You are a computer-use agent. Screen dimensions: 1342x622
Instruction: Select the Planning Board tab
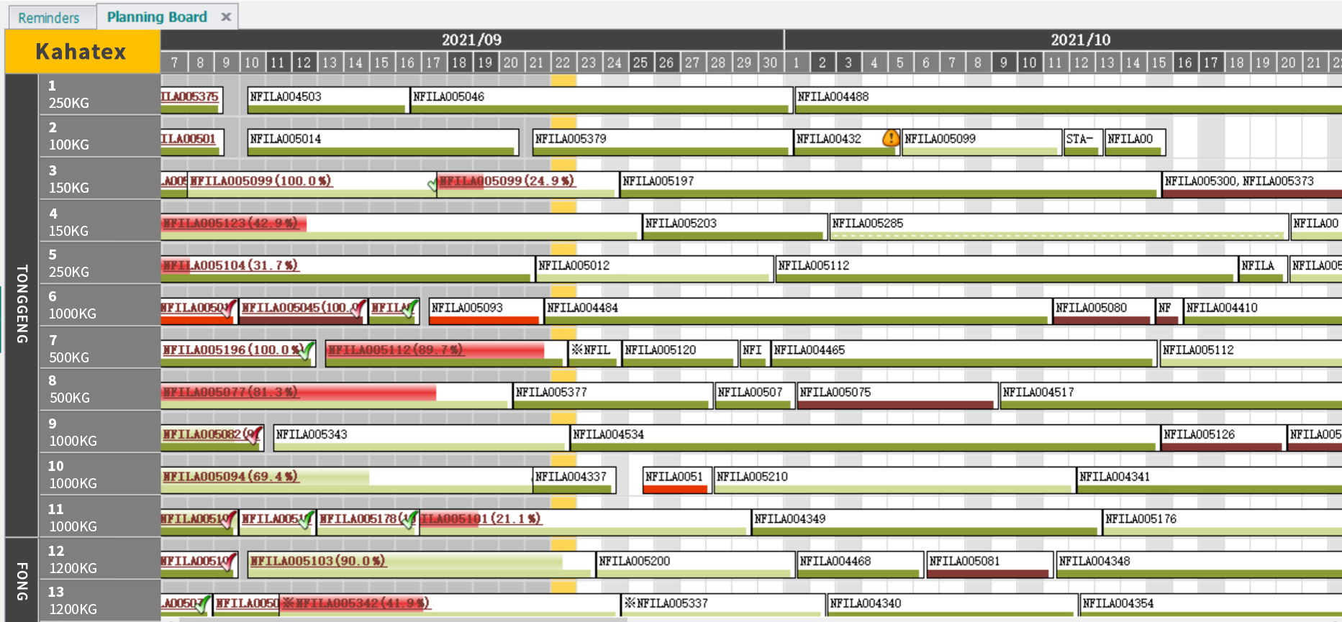click(157, 17)
